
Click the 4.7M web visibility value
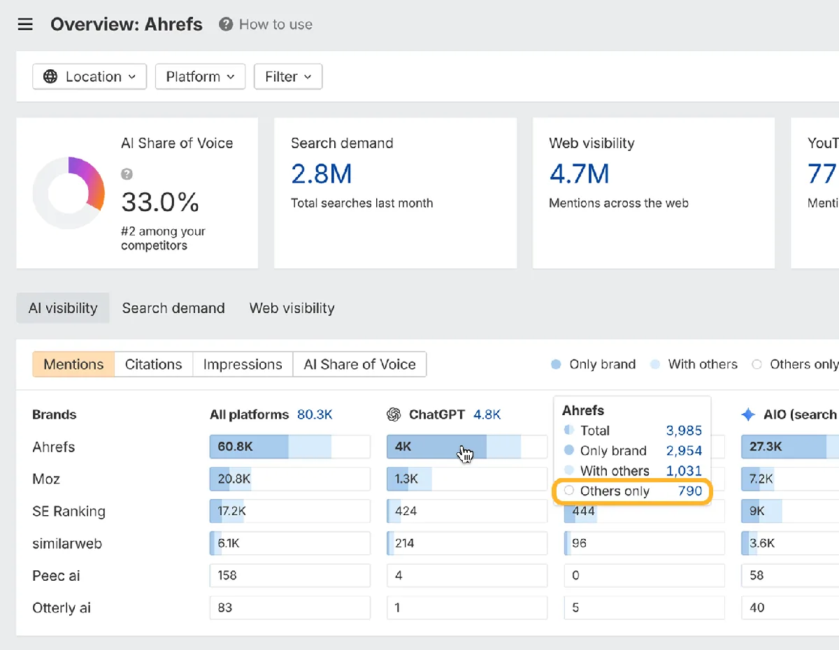coord(580,174)
